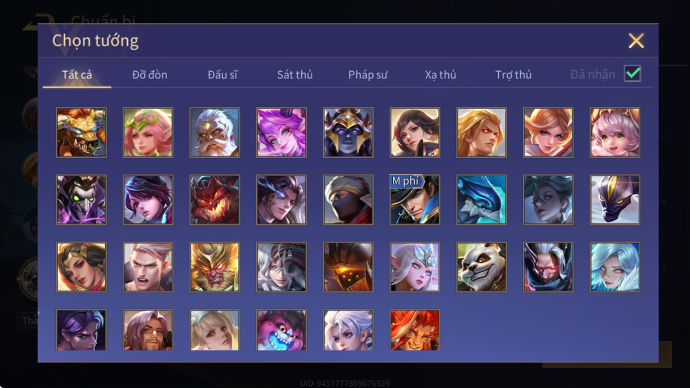Viewport: 690px width, 388px height.
Task: Open the Đấu sĩ tab
Action: [x=222, y=75]
